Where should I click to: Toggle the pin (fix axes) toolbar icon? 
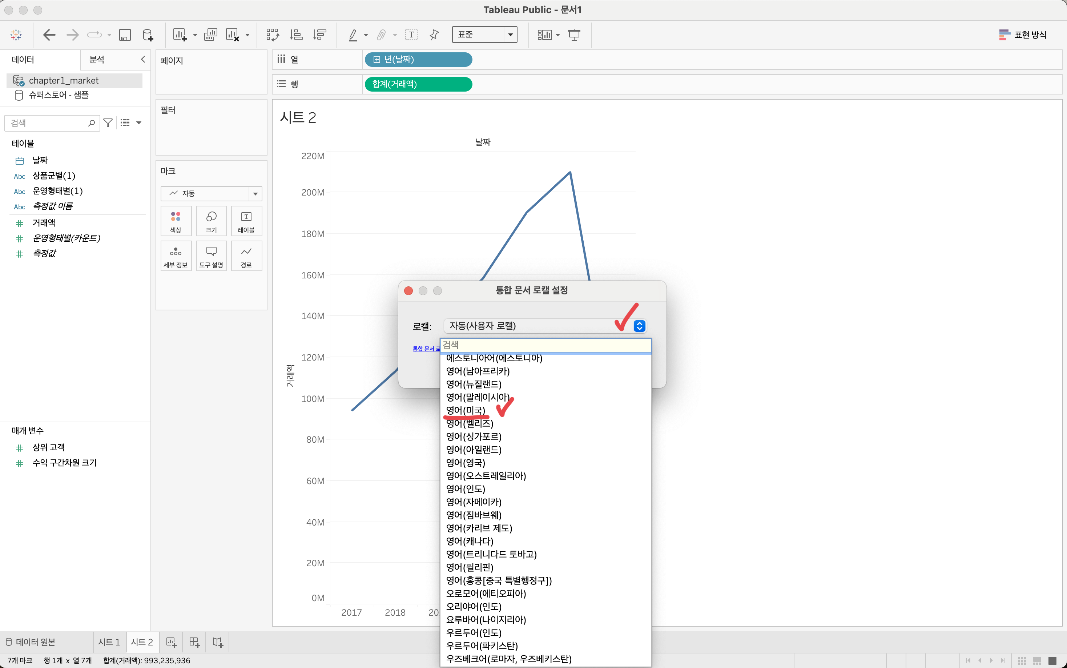point(434,35)
